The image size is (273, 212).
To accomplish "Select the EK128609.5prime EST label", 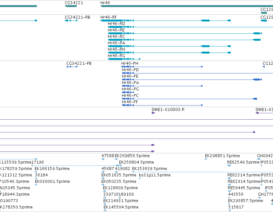I will point(120,188).
